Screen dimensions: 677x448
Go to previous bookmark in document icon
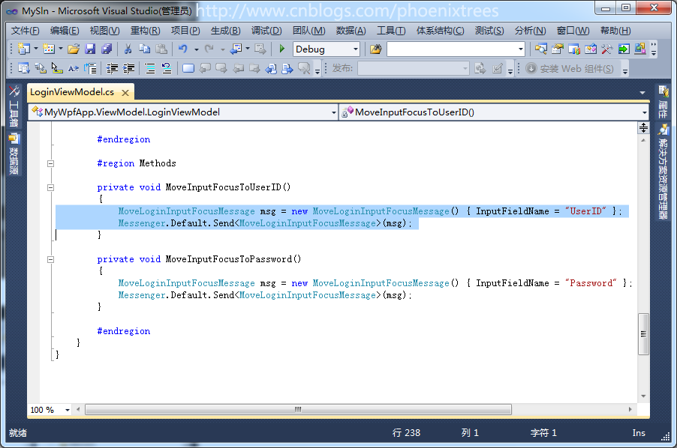[x=271, y=68]
